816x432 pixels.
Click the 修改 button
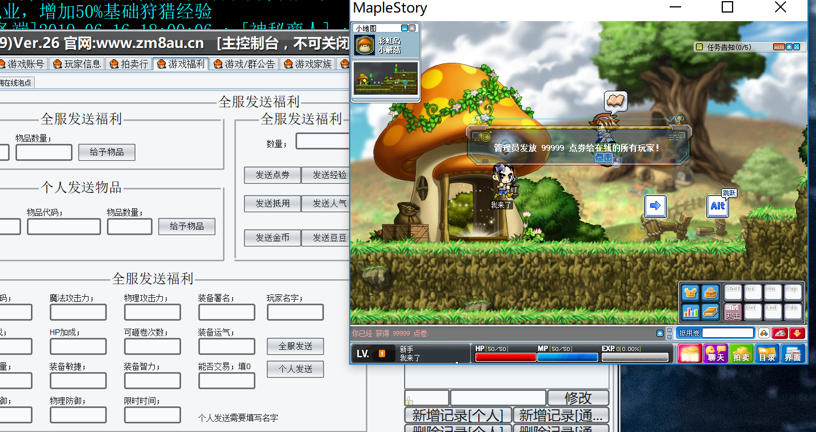coord(578,398)
